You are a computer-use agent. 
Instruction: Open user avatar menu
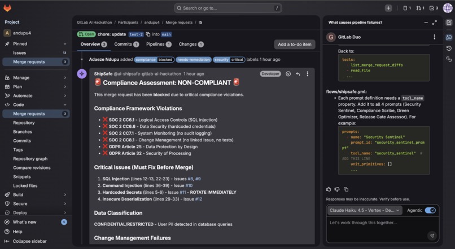pos(448,8)
